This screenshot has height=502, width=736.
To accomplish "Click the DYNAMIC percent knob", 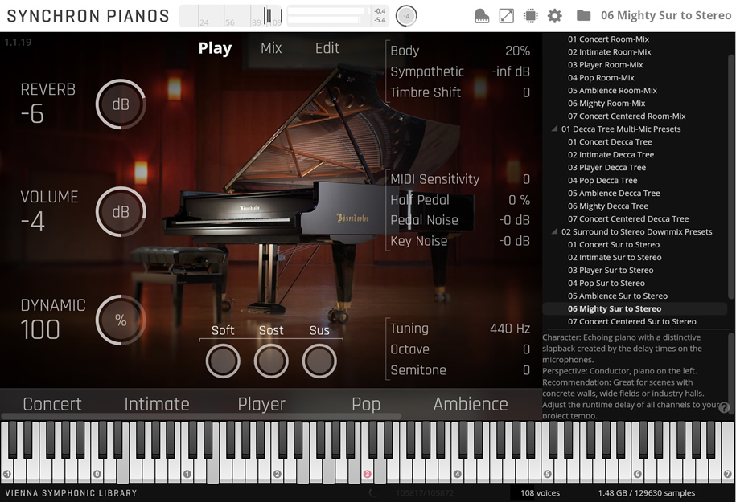I will pos(121,320).
